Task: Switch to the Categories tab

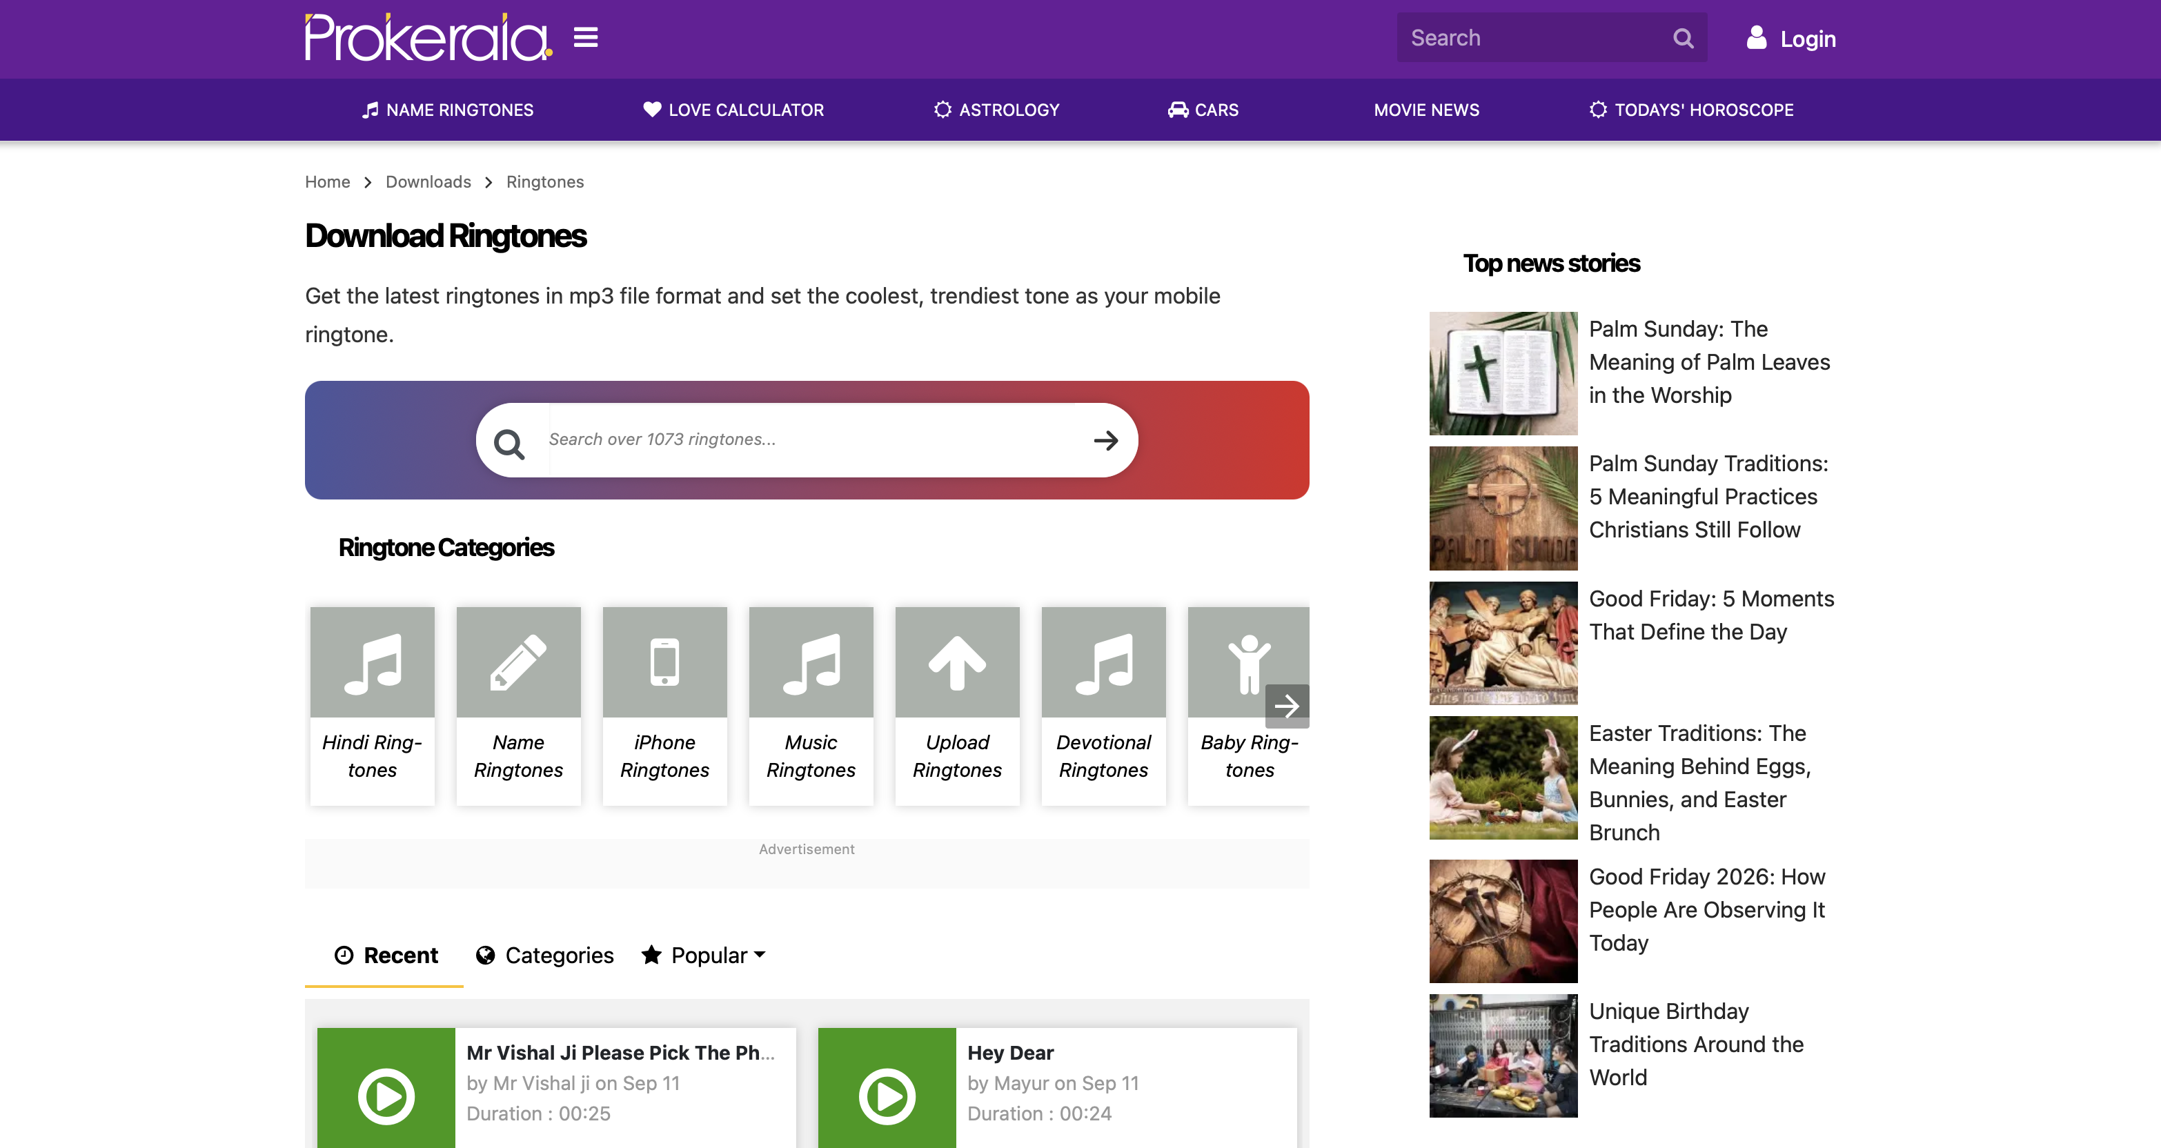Action: pos(544,955)
